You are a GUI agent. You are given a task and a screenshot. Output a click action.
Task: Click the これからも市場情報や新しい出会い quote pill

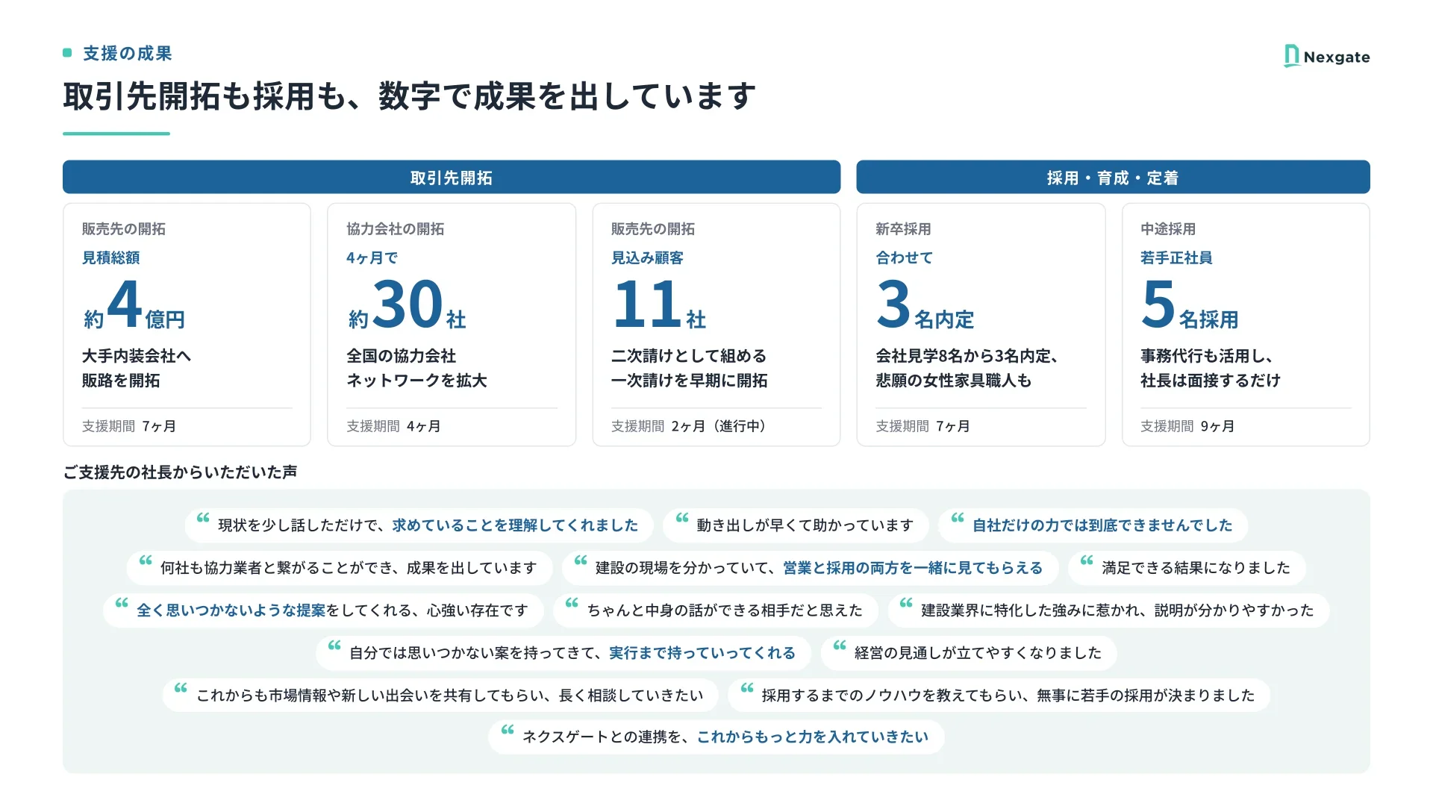pos(440,695)
